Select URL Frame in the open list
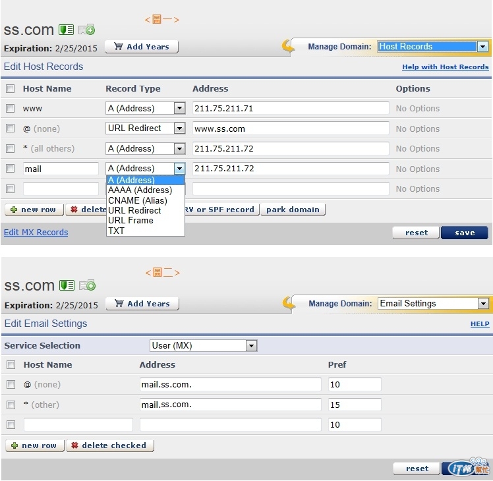This screenshot has width=493, height=481. [x=145, y=221]
